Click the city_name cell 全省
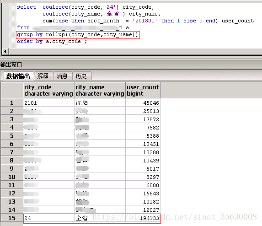This screenshot has height=226, width=262. pos(100,218)
